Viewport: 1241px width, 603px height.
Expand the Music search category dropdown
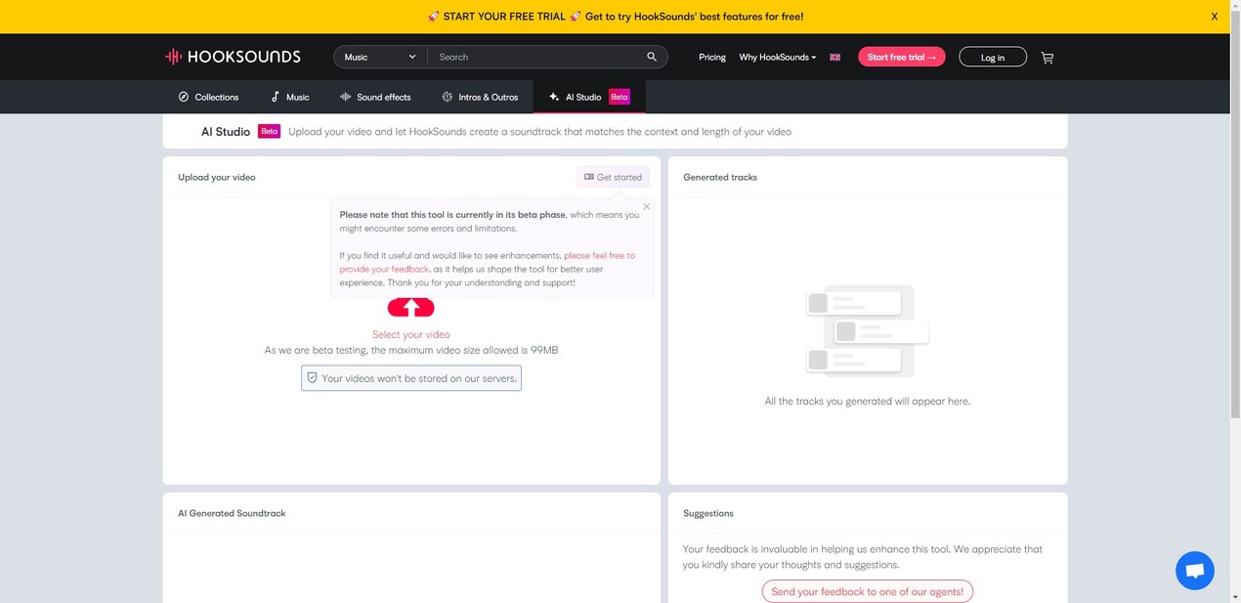[x=380, y=57]
